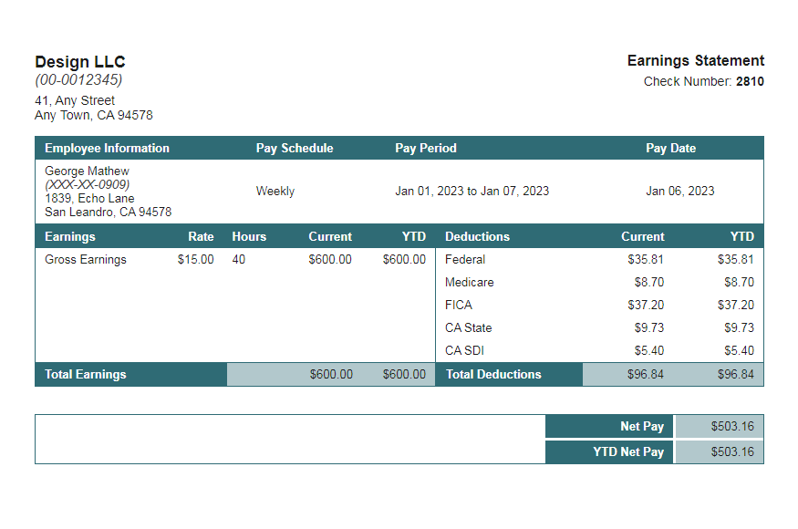Screen dimensions: 798x529
Task: Select the Weekly pay schedule value
Action: click(x=275, y=192)
